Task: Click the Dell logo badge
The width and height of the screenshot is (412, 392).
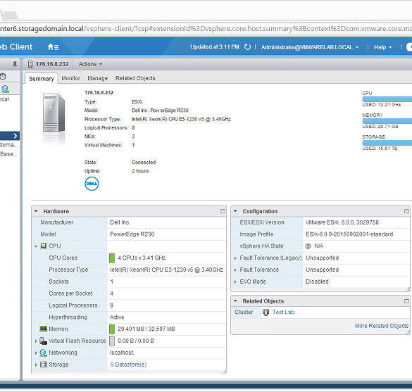Action: pos(92,184)
